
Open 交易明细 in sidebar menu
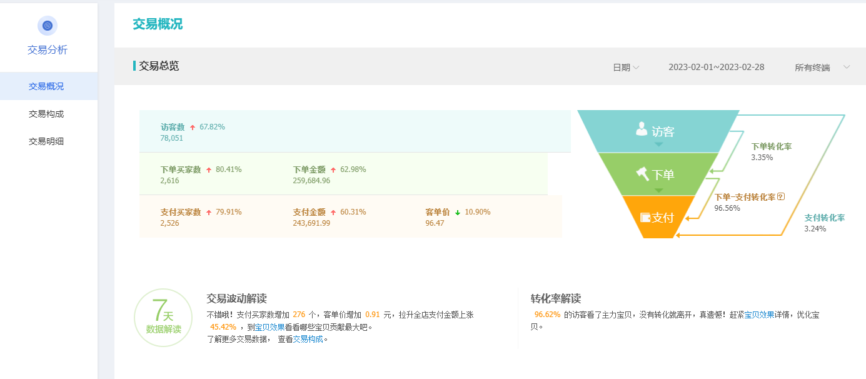(x=46, y=141)
